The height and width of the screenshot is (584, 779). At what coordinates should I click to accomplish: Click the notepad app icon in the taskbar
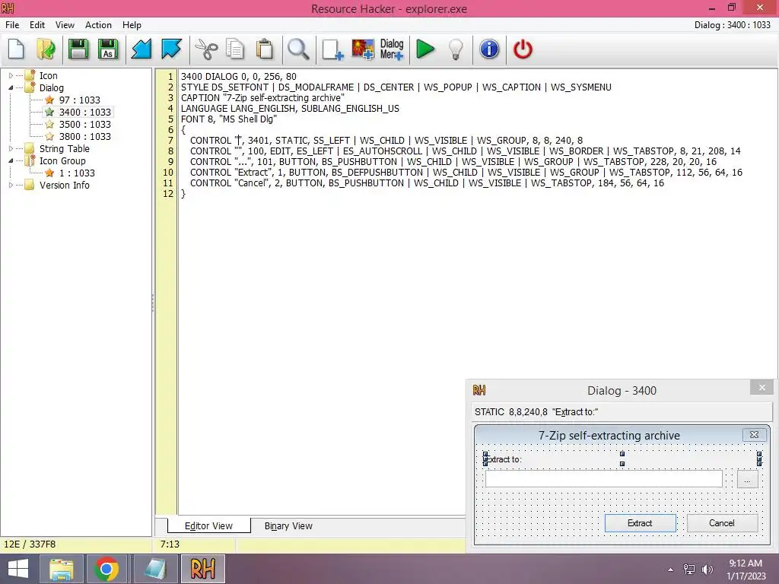coord(155,569)
